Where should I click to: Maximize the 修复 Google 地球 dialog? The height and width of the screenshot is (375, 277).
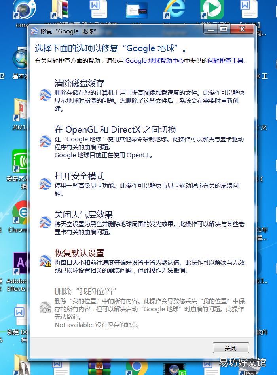pos(224,29)
